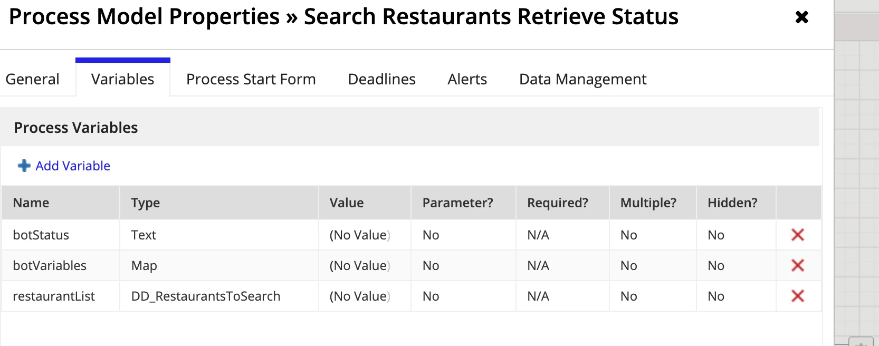Click the Map type cell for botVariables

(x=144, y=266)
